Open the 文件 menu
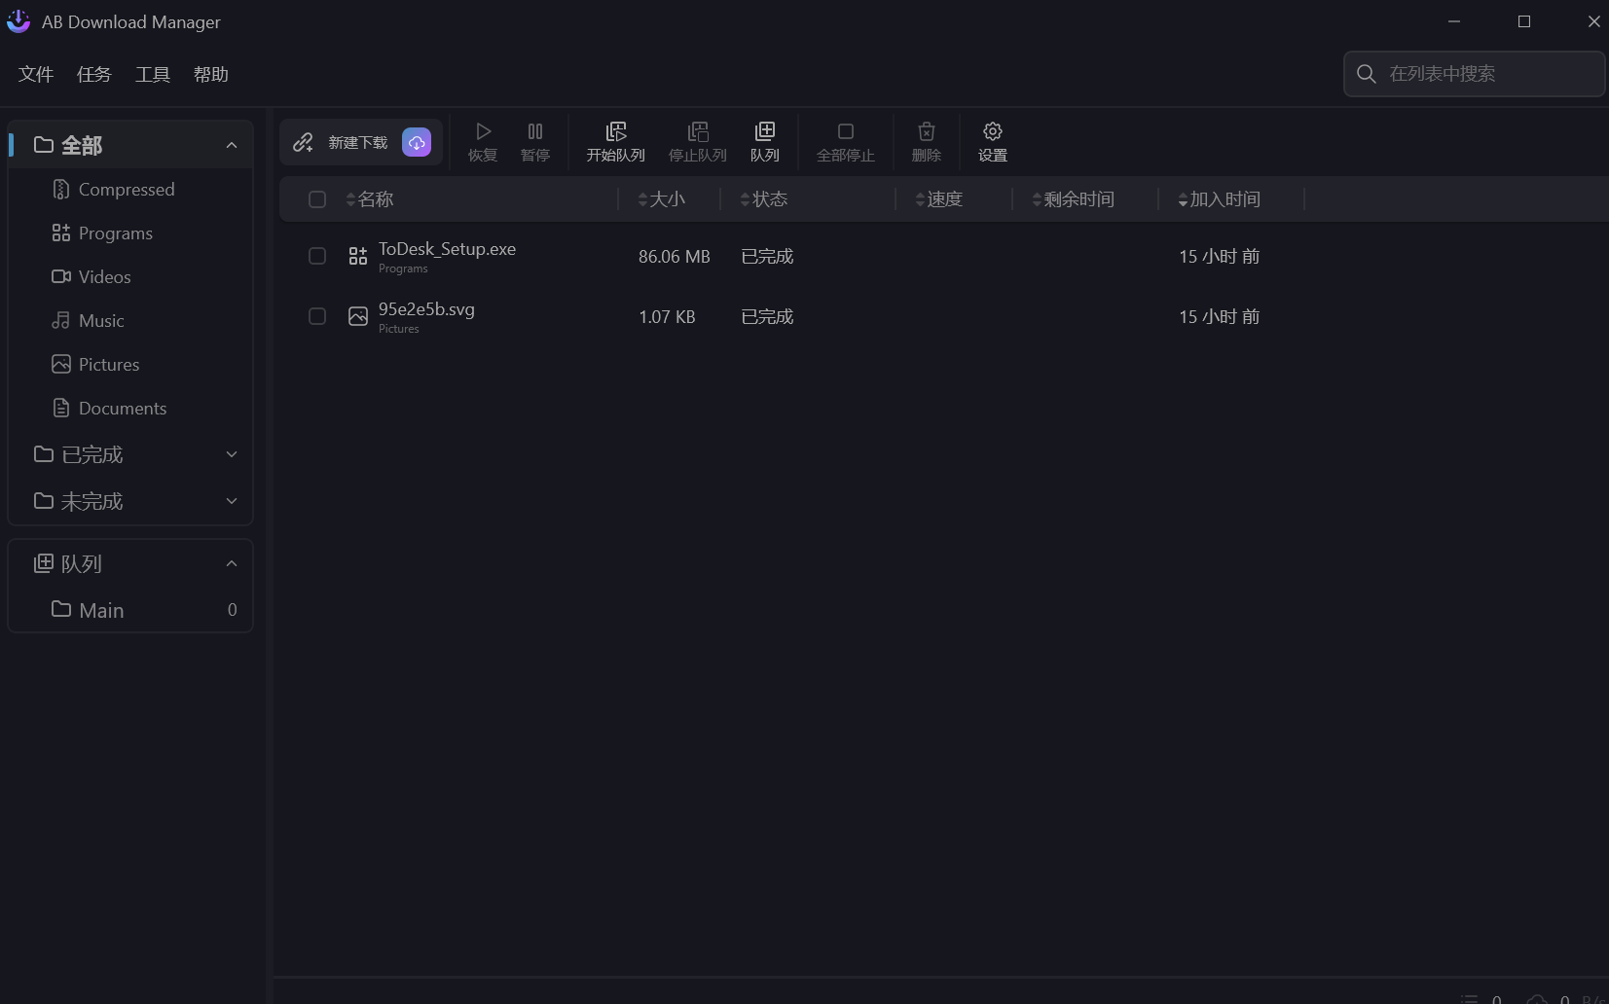Screen dimensions: 1609x1004 (36, 75)
